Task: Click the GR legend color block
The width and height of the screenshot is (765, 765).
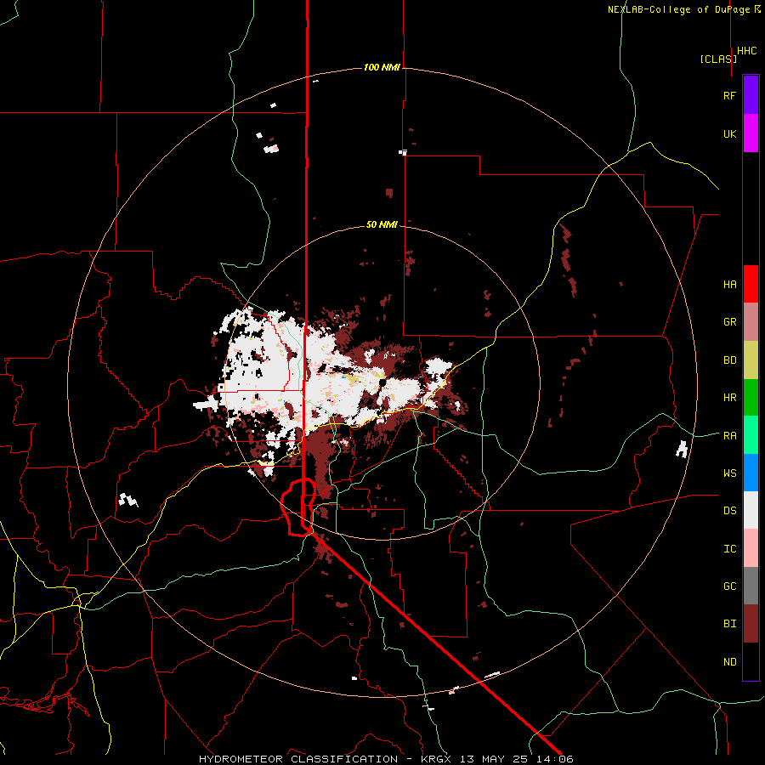Action: [x=751, y=322]
